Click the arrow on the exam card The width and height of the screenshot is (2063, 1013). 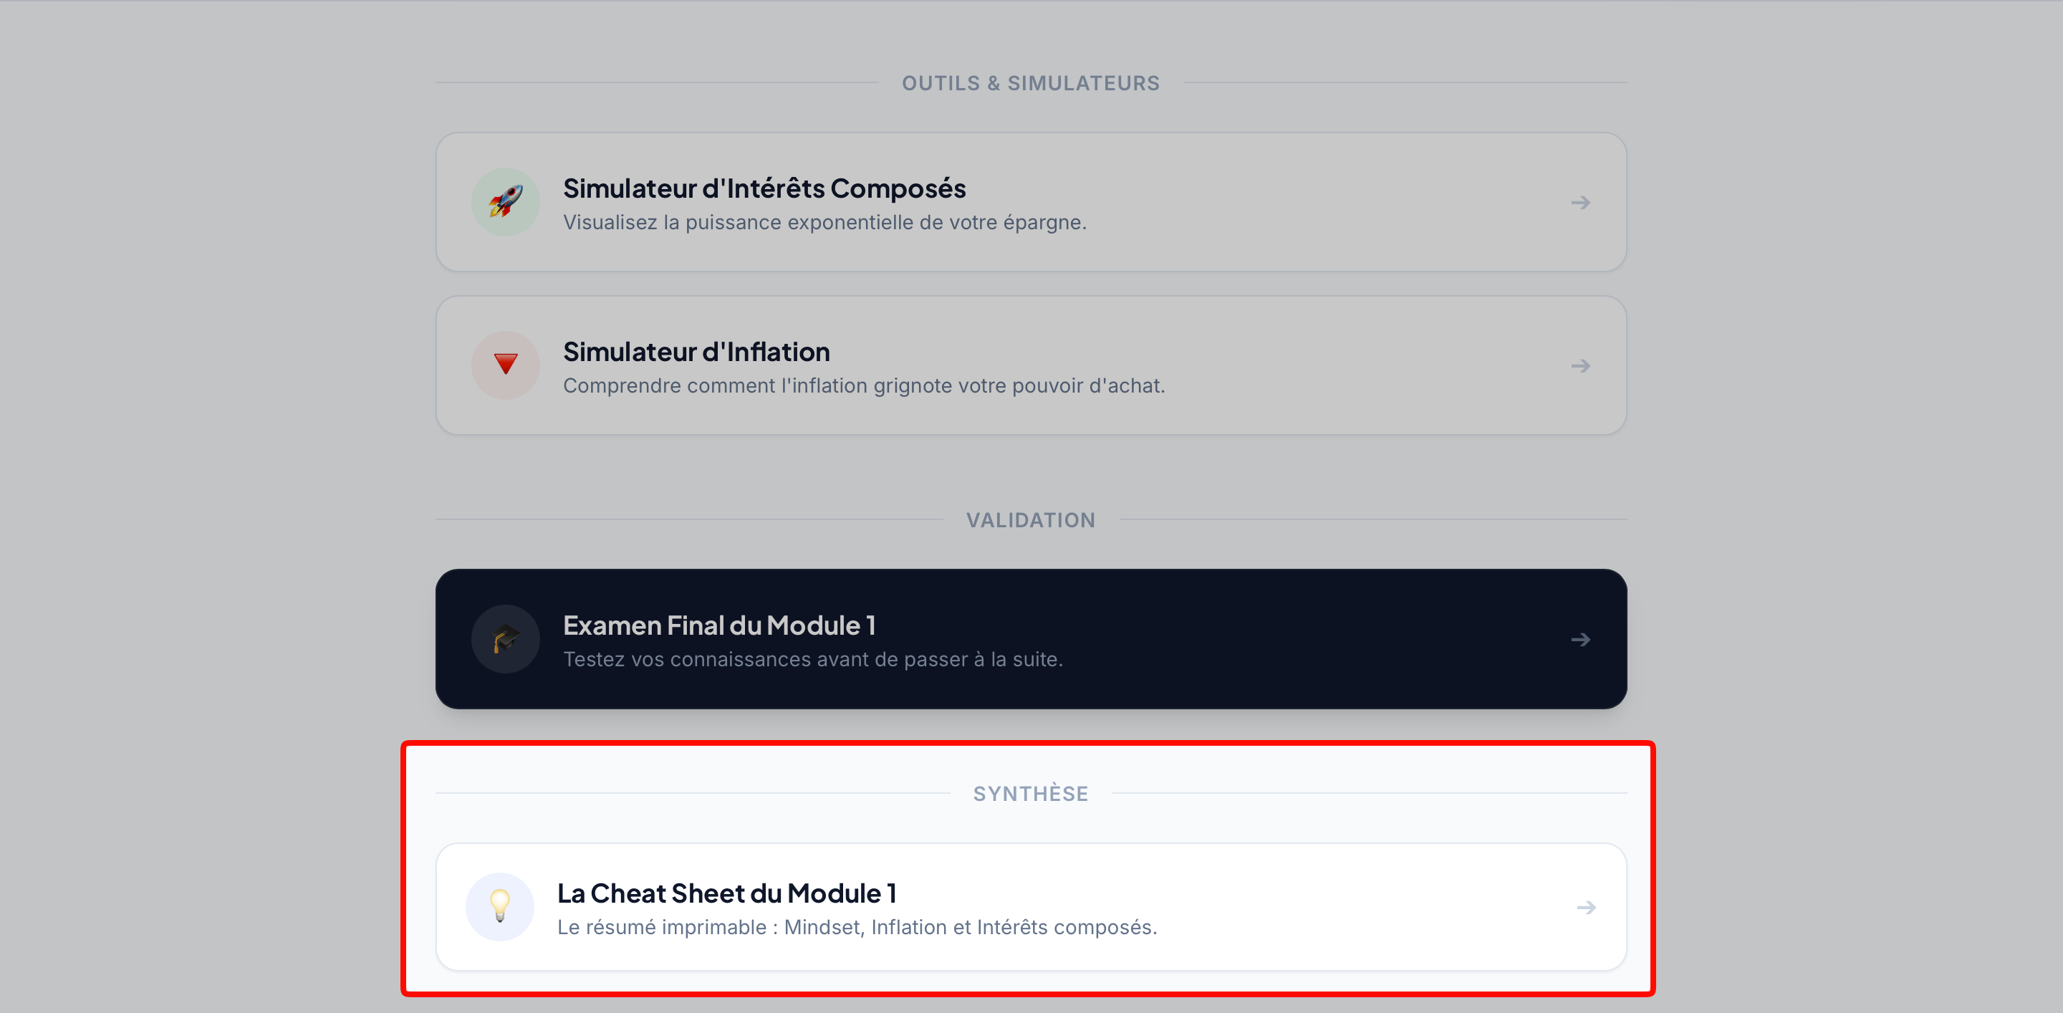pyautogui.click(x=1581, y=639)
